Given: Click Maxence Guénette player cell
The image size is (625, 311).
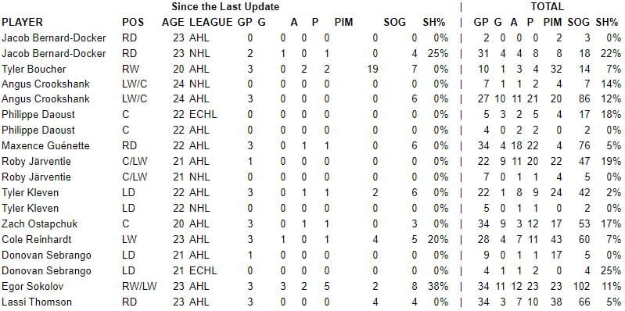Looking at the screenshot, I should (45, 146).
